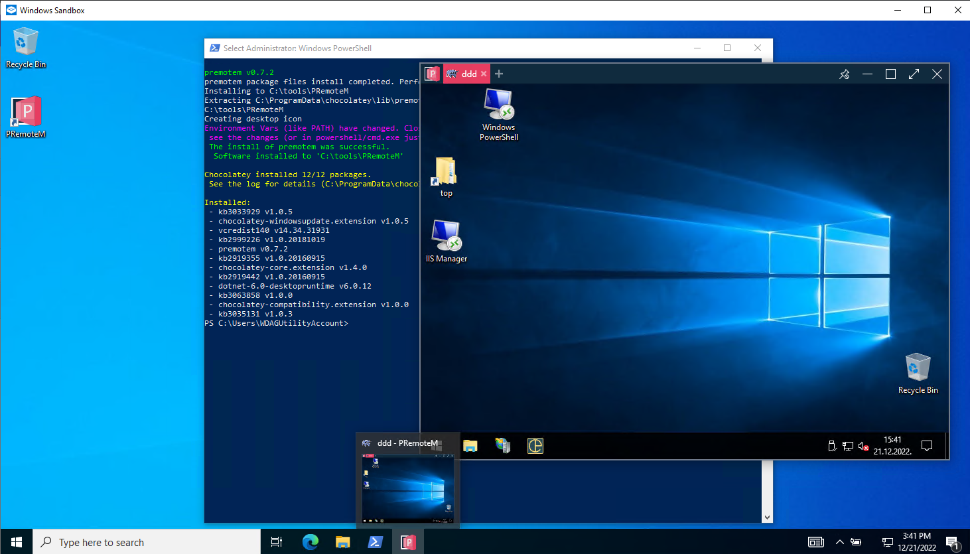
Task: Click the Type here to search box
Action: click(147, 542)
